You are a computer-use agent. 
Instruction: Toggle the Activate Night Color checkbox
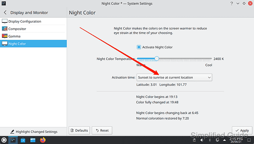[139, 47]
